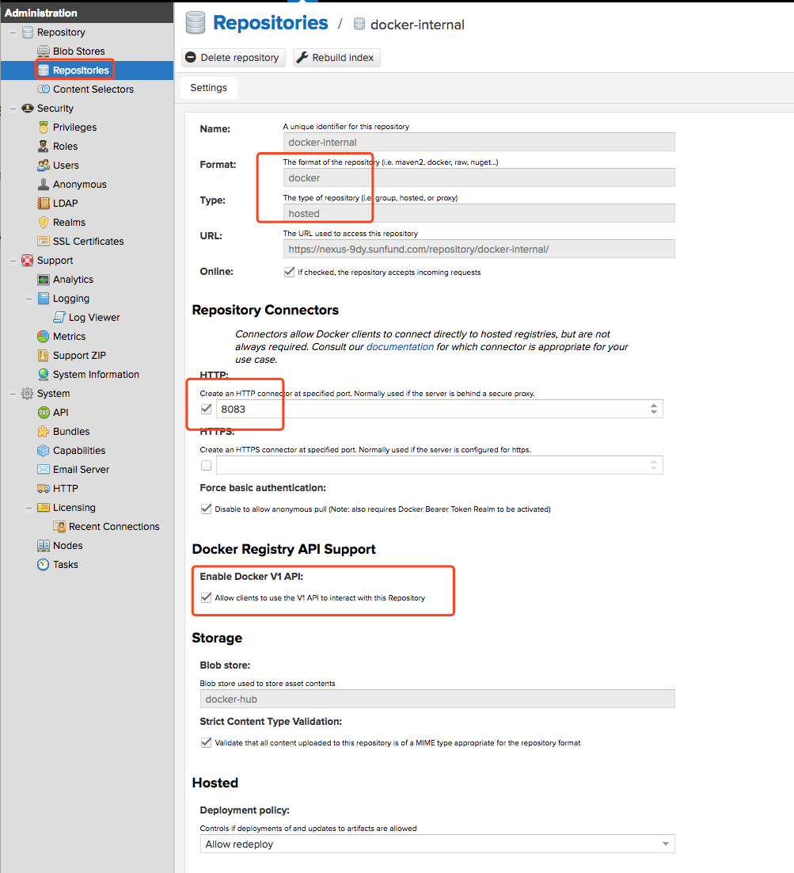Switch to the Settings tab
The width and height of the screenshot is (794, 873).
[x=208, y=88]
